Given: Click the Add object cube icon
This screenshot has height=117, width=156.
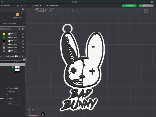Looking at the screenshot, I should pos(37,11).
